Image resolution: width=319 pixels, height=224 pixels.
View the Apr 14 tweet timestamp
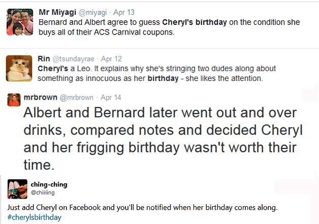point(111,98)
